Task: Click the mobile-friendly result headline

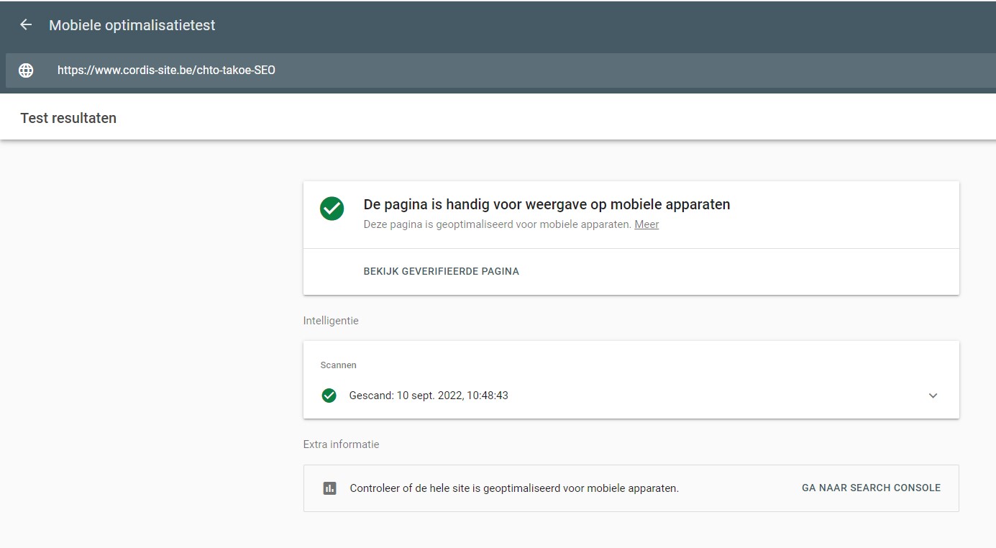Action: [x=547, y=204]
